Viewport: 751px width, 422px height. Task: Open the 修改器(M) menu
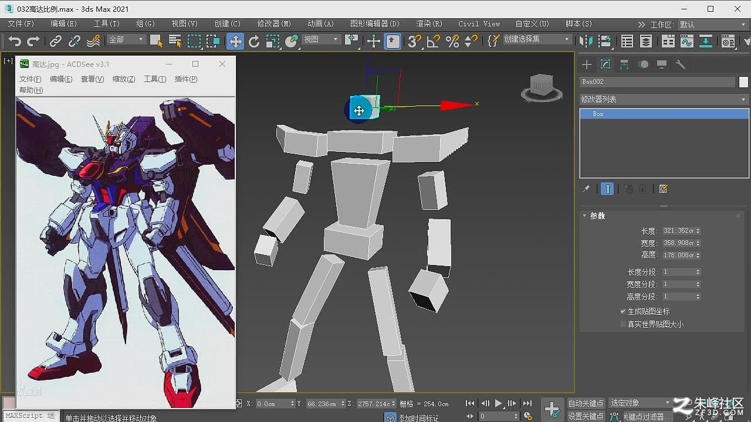point(274,24)
